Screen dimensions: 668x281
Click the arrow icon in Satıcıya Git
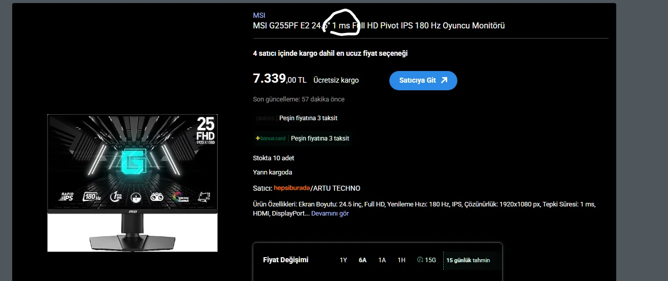click(x=444, y=80)
